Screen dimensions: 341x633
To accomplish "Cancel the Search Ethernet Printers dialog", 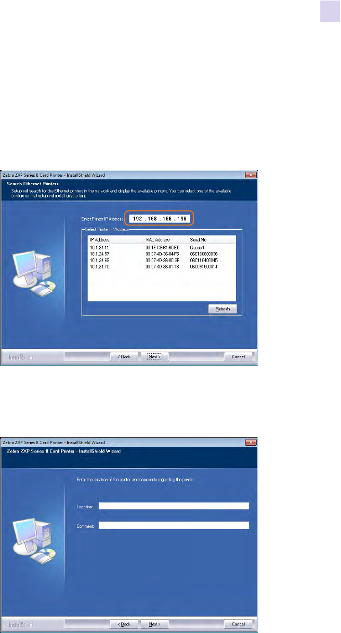I will (x=238, y=357).
